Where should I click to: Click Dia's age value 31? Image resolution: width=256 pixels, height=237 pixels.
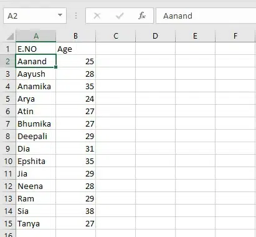tap(75, 148)
